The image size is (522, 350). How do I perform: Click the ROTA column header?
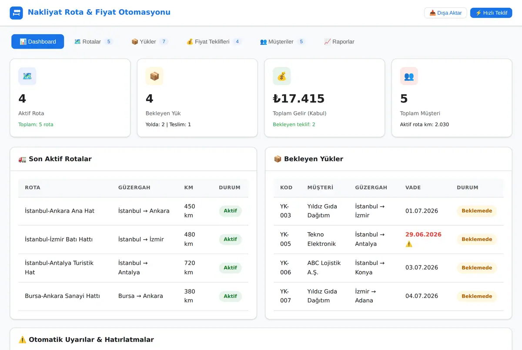click(33, 188)
